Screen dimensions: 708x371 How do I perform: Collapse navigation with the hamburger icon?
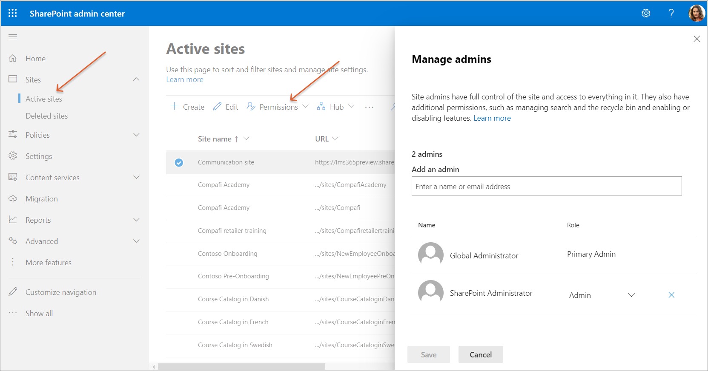[13, 37]
